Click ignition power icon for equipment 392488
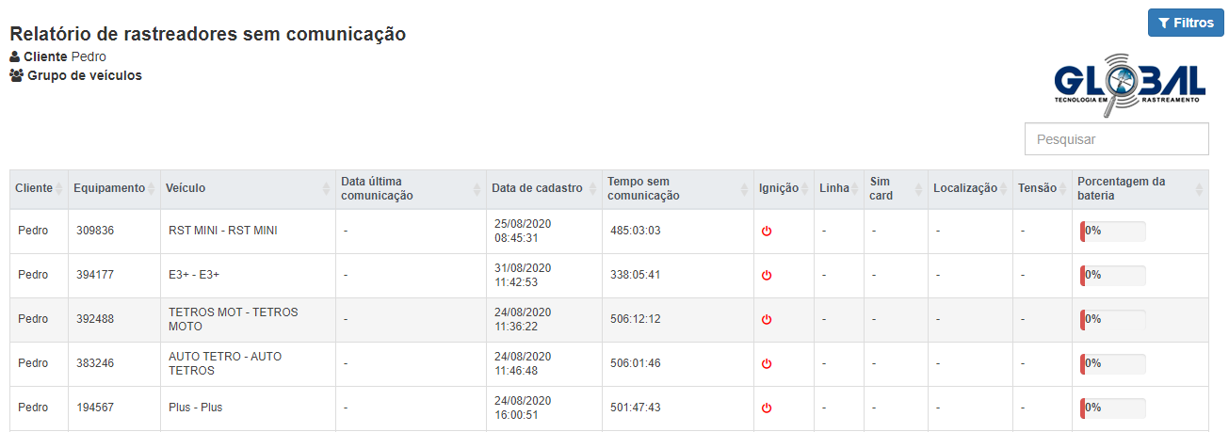Screen dimensions: 1229x432 click(767, 320)
